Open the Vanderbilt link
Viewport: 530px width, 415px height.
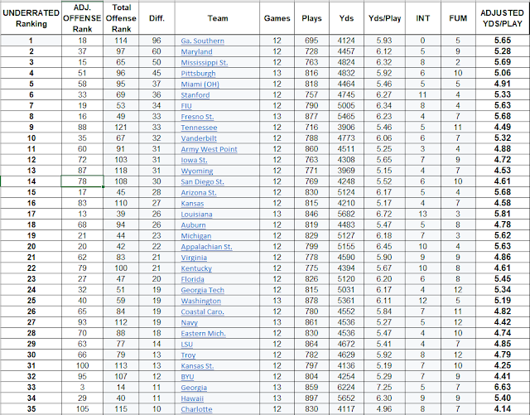[x=199, y=138]
